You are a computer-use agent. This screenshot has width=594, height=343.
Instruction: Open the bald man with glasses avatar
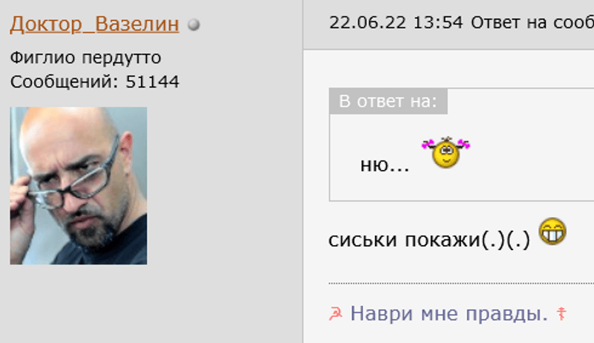79,186
